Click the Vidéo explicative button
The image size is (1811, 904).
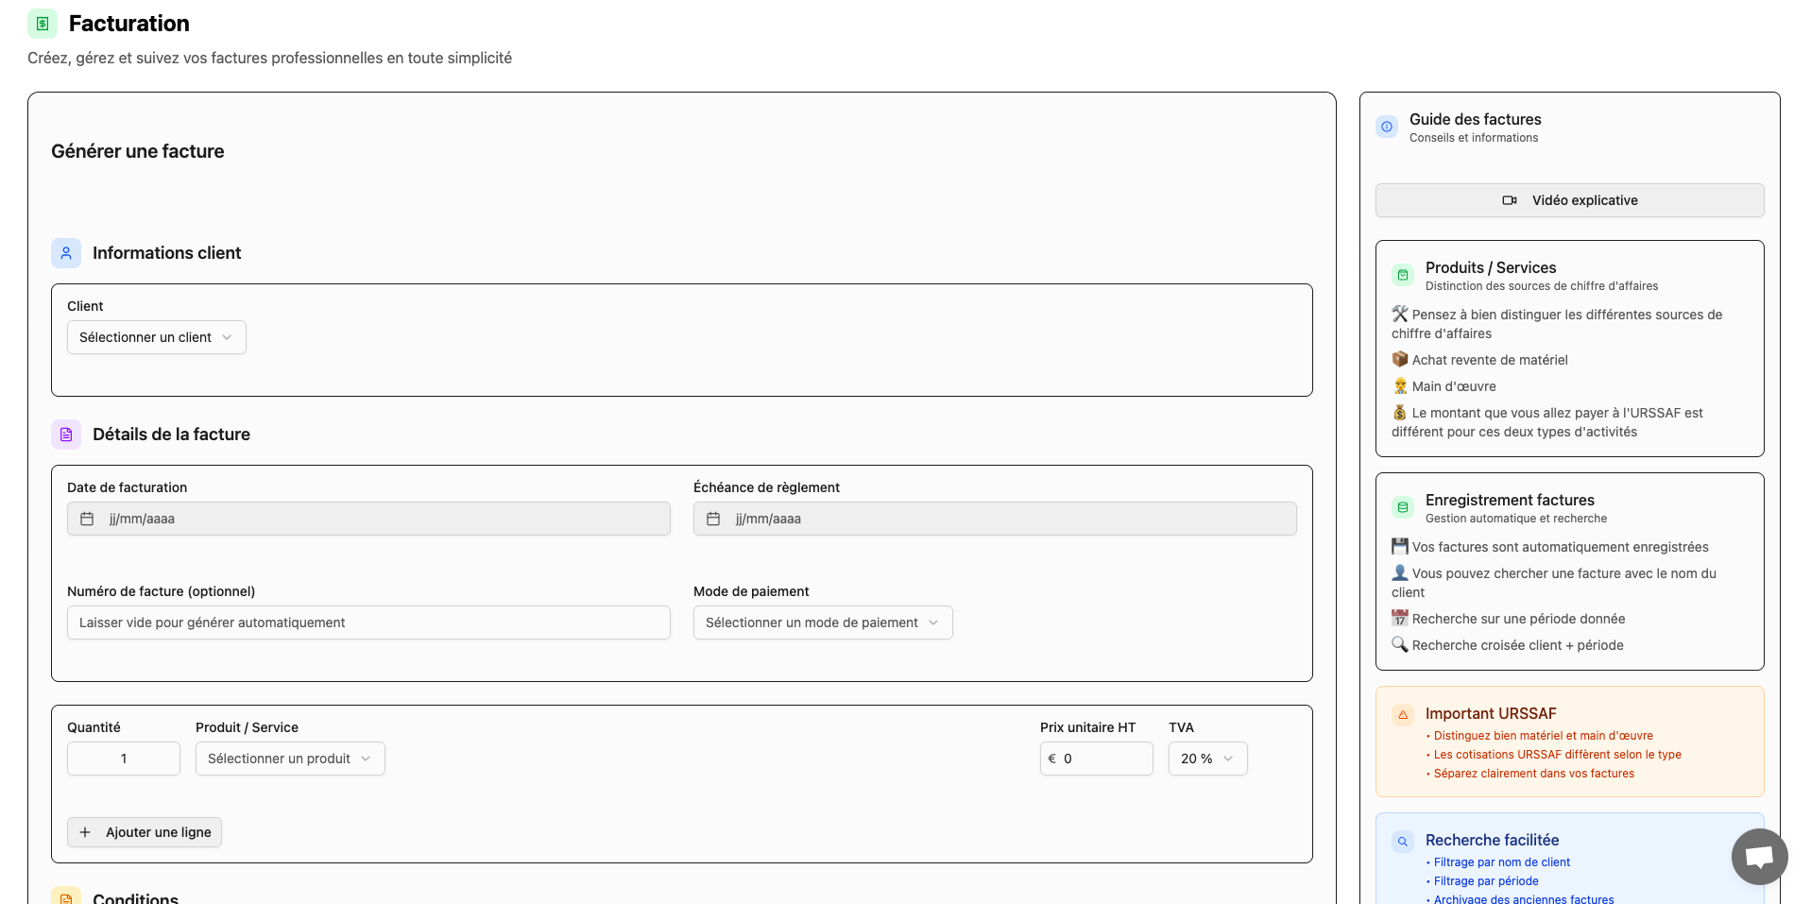(1570, 200)
